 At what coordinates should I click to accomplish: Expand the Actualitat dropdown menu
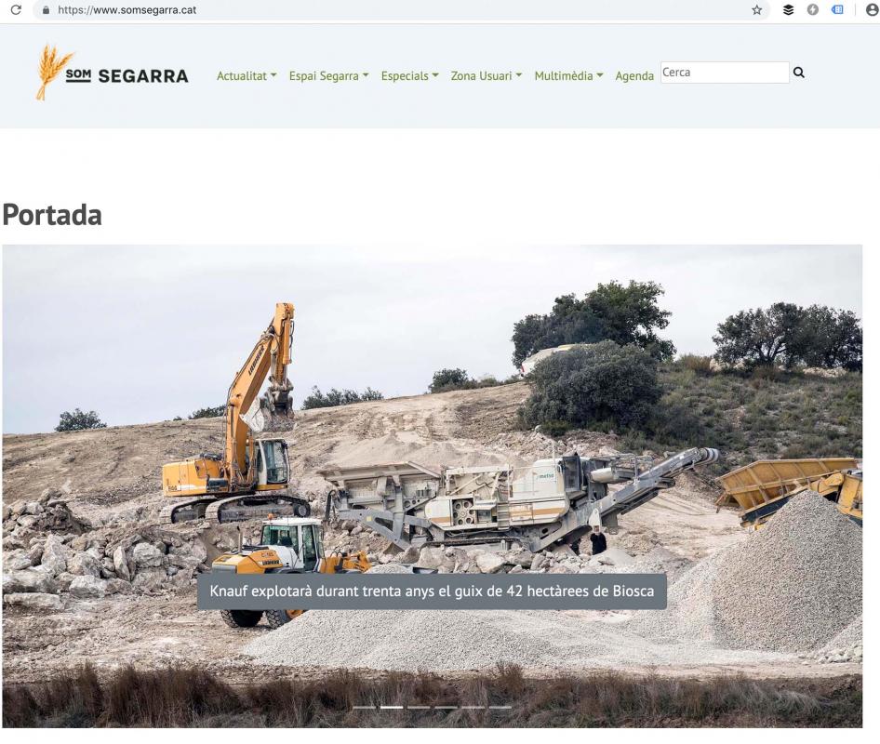[247, 76]
